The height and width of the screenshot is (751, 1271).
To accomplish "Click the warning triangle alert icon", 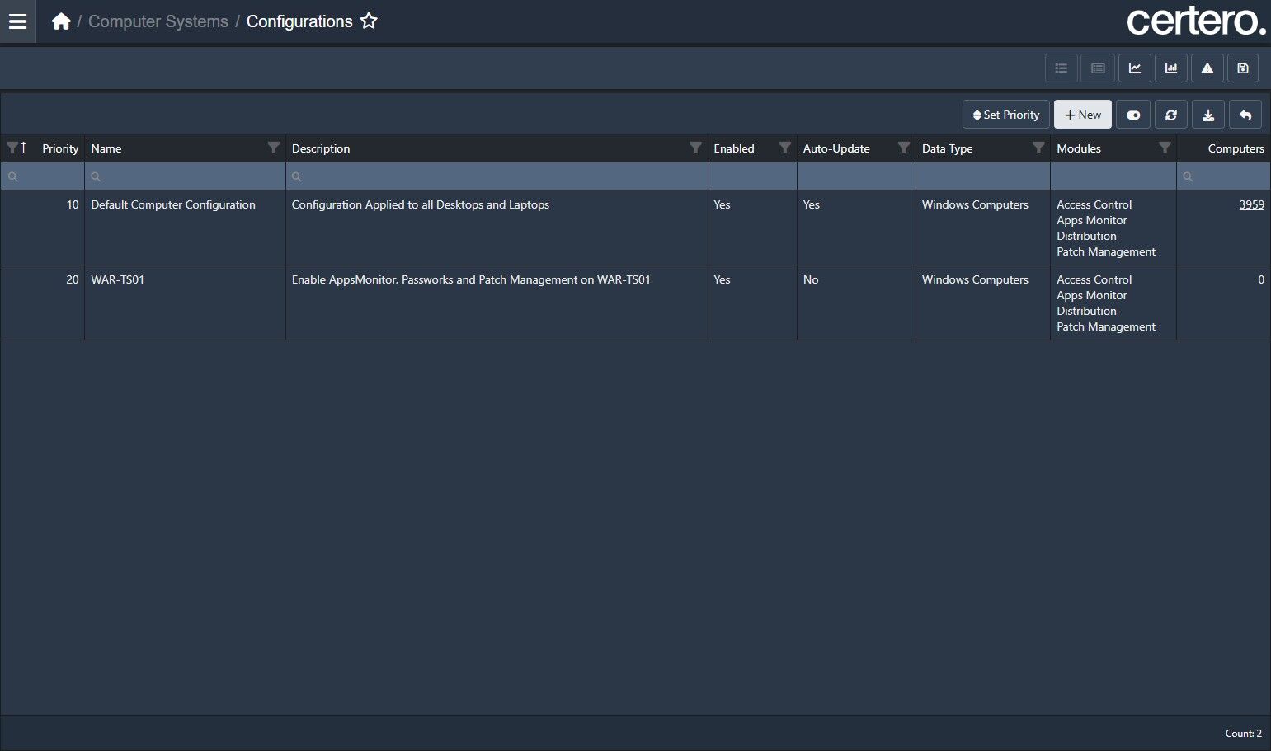I will (x=1207, y=68).
